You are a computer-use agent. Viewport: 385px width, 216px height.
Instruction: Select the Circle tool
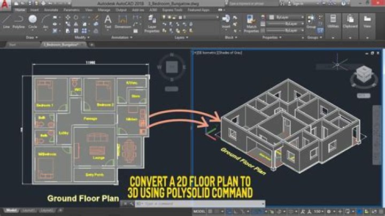point(33,21)
